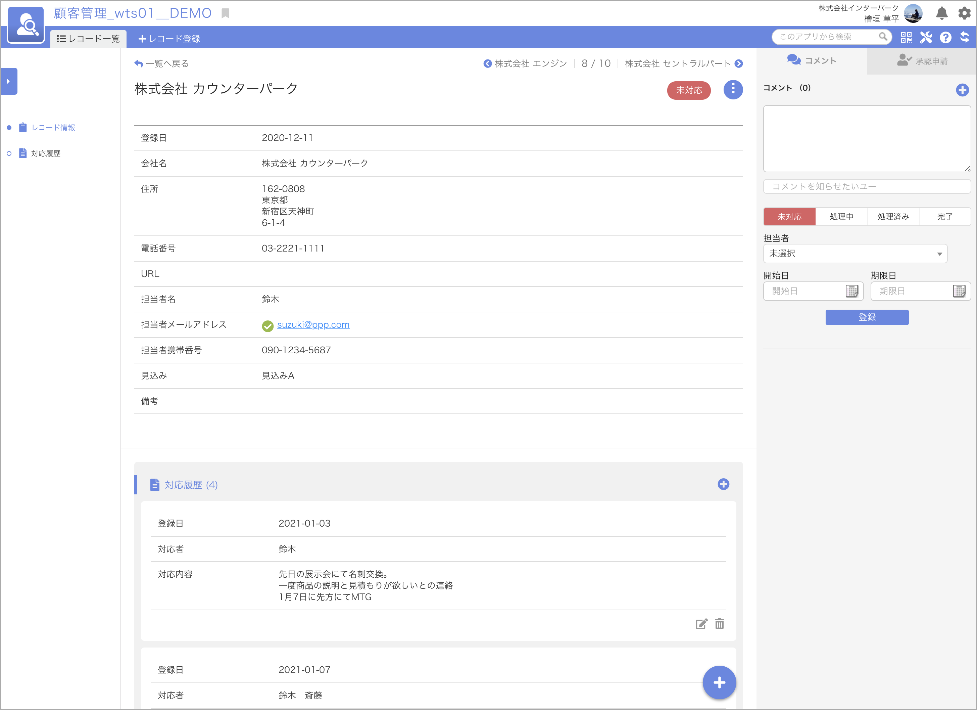Open the レコード登録 tab
Image resolution: width=977 pixels, height=710 pixels.
169,39
